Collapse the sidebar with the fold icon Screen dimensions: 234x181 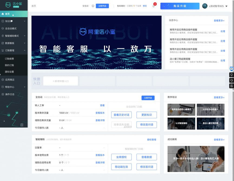[22, 125]
